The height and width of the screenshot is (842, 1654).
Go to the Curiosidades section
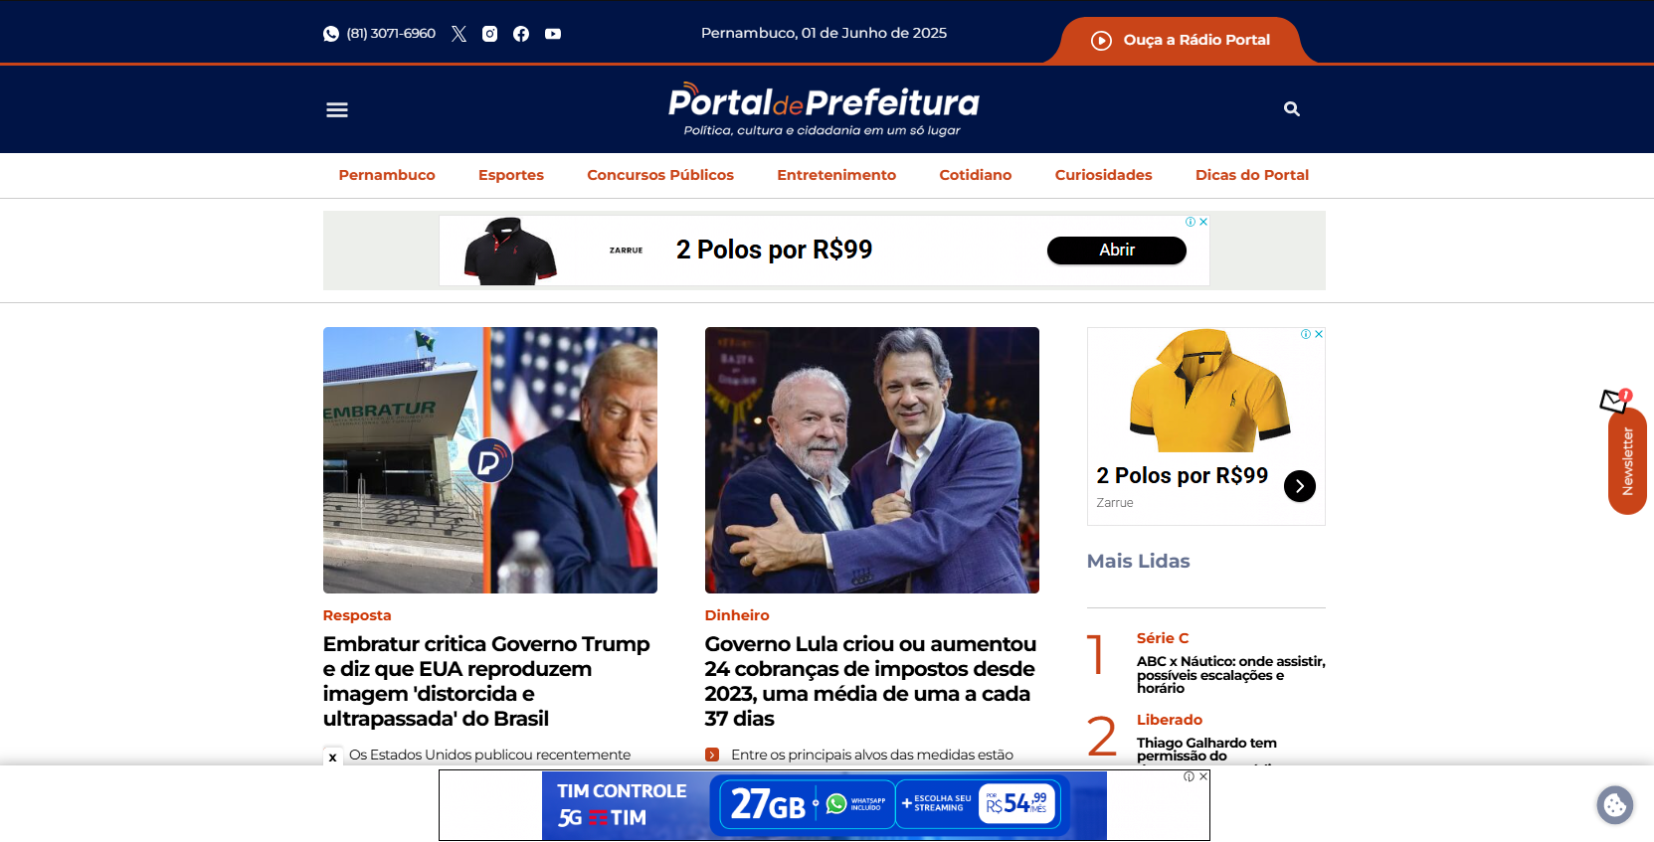(x=1103, y=175)
